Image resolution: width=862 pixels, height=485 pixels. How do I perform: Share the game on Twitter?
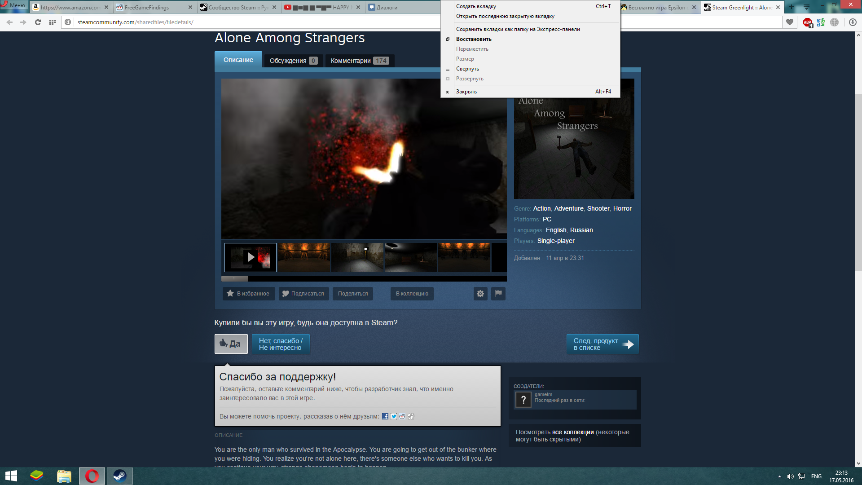tap(394, 416)
